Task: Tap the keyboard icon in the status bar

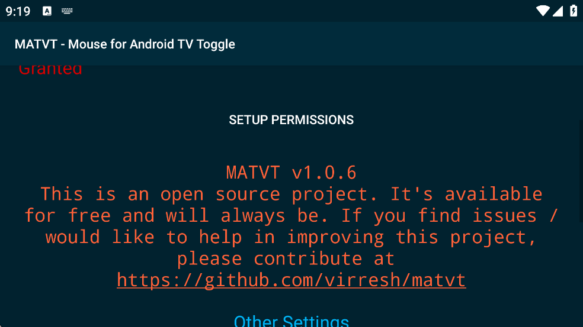Action: [66, 11]
